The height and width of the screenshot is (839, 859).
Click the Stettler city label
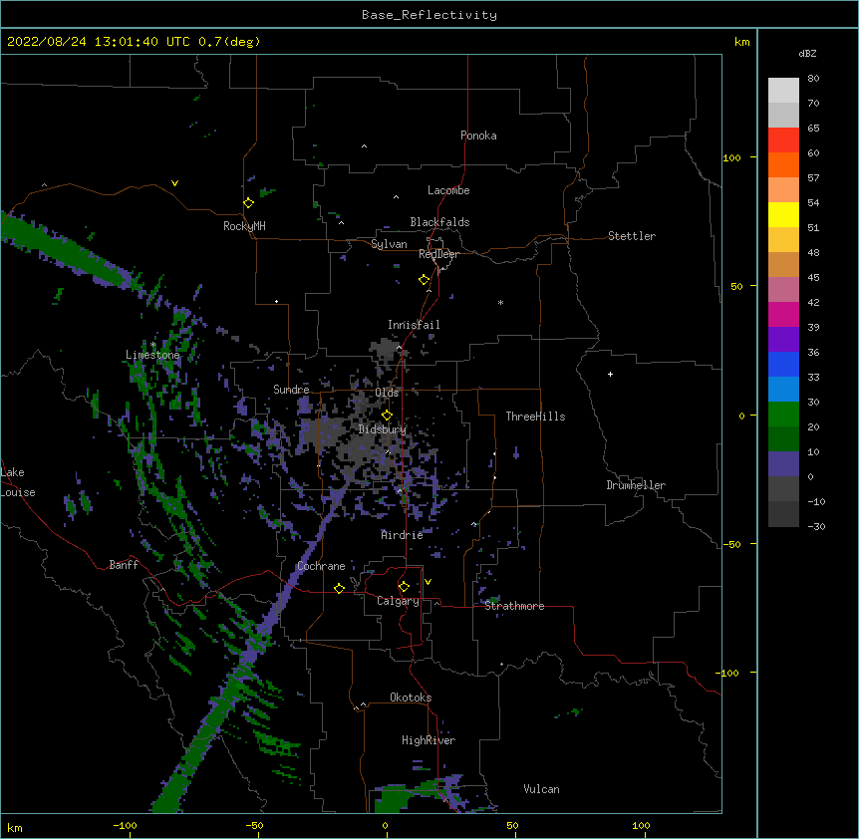(x=632, y=236)
